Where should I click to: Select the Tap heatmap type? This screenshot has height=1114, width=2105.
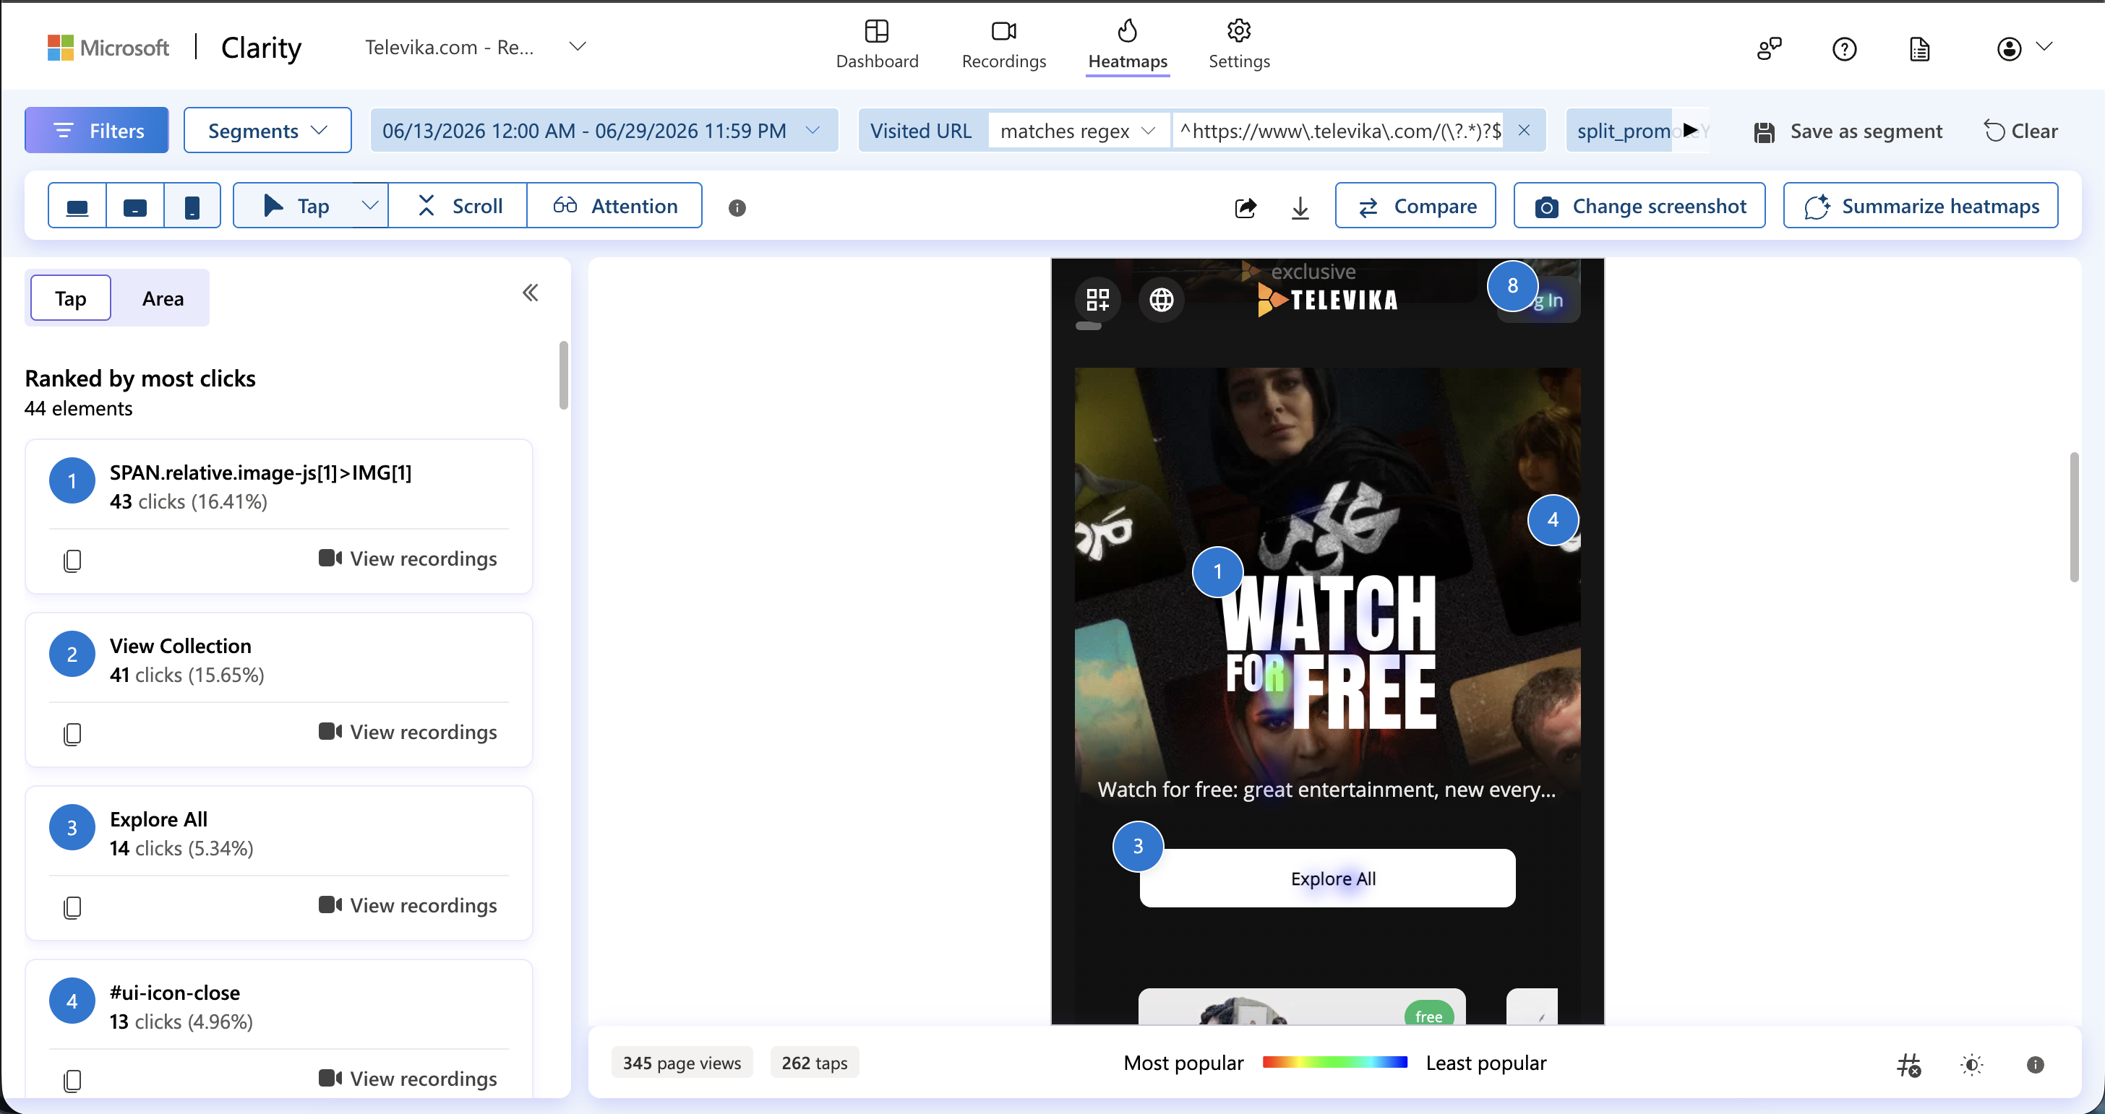296,206
